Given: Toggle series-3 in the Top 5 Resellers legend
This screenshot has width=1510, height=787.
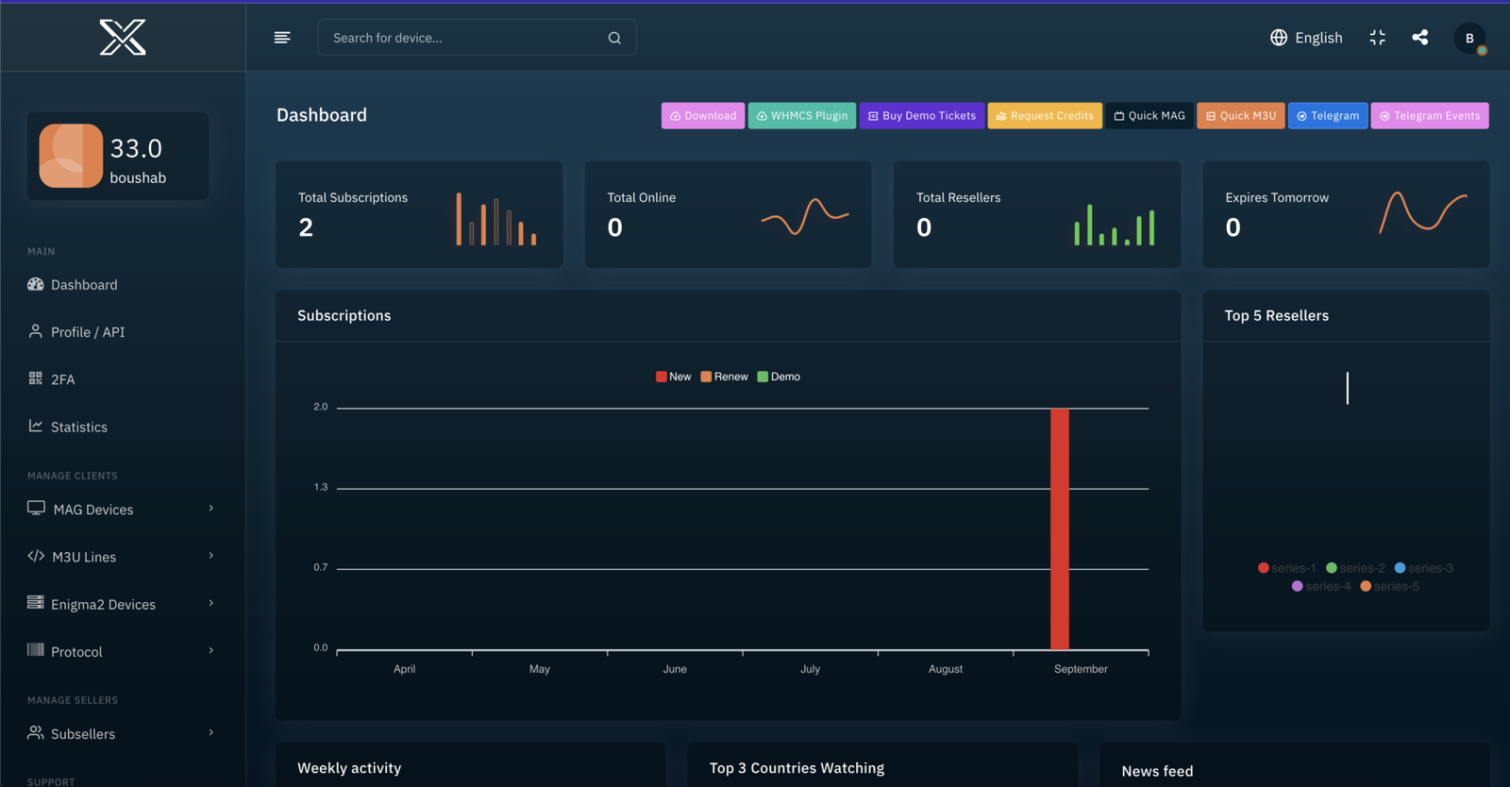Looking at the screenshot, I should 1424,568.
